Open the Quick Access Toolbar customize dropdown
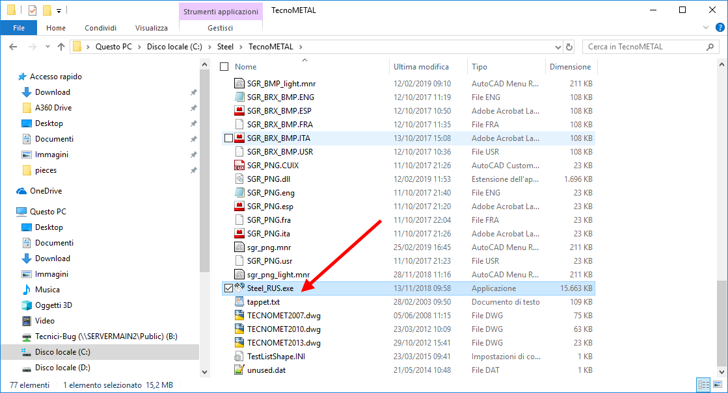The image size is (728, 393). coord(59,10)
